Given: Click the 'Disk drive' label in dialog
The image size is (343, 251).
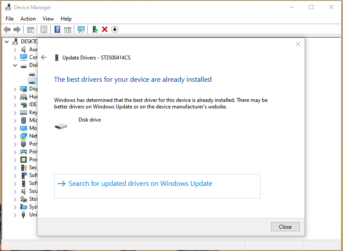Looking at the screenshot, I should 90,120.
